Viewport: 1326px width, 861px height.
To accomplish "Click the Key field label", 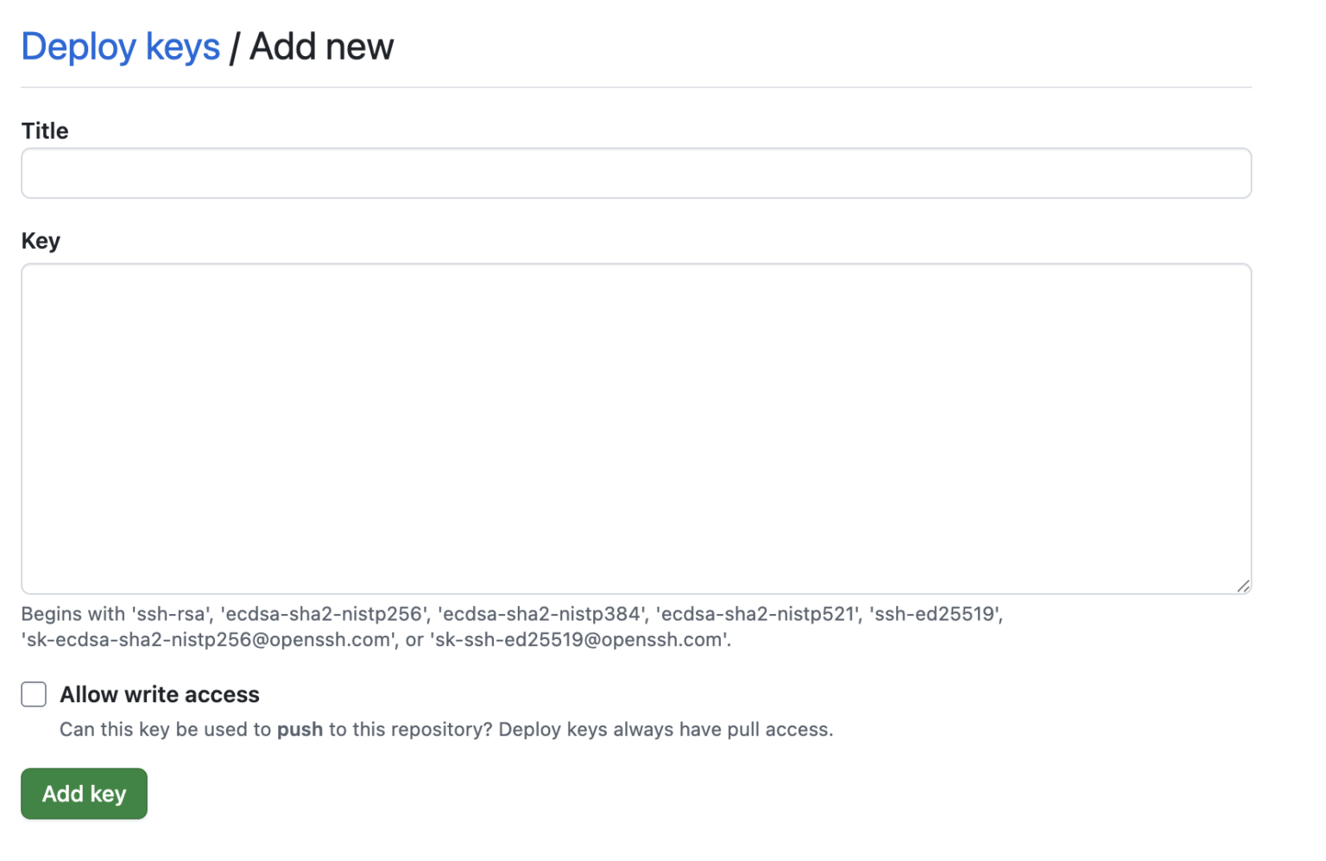I will tap(40, 240).
